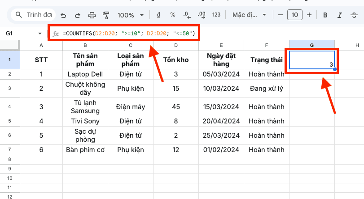Click the Đang xử lý status cell
This screenshot has height=199, width=364.
click(267, 89)
